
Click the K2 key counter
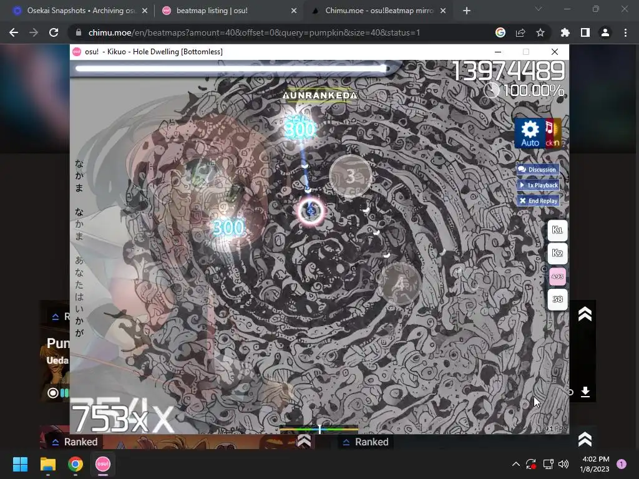(x=557, y=253)
